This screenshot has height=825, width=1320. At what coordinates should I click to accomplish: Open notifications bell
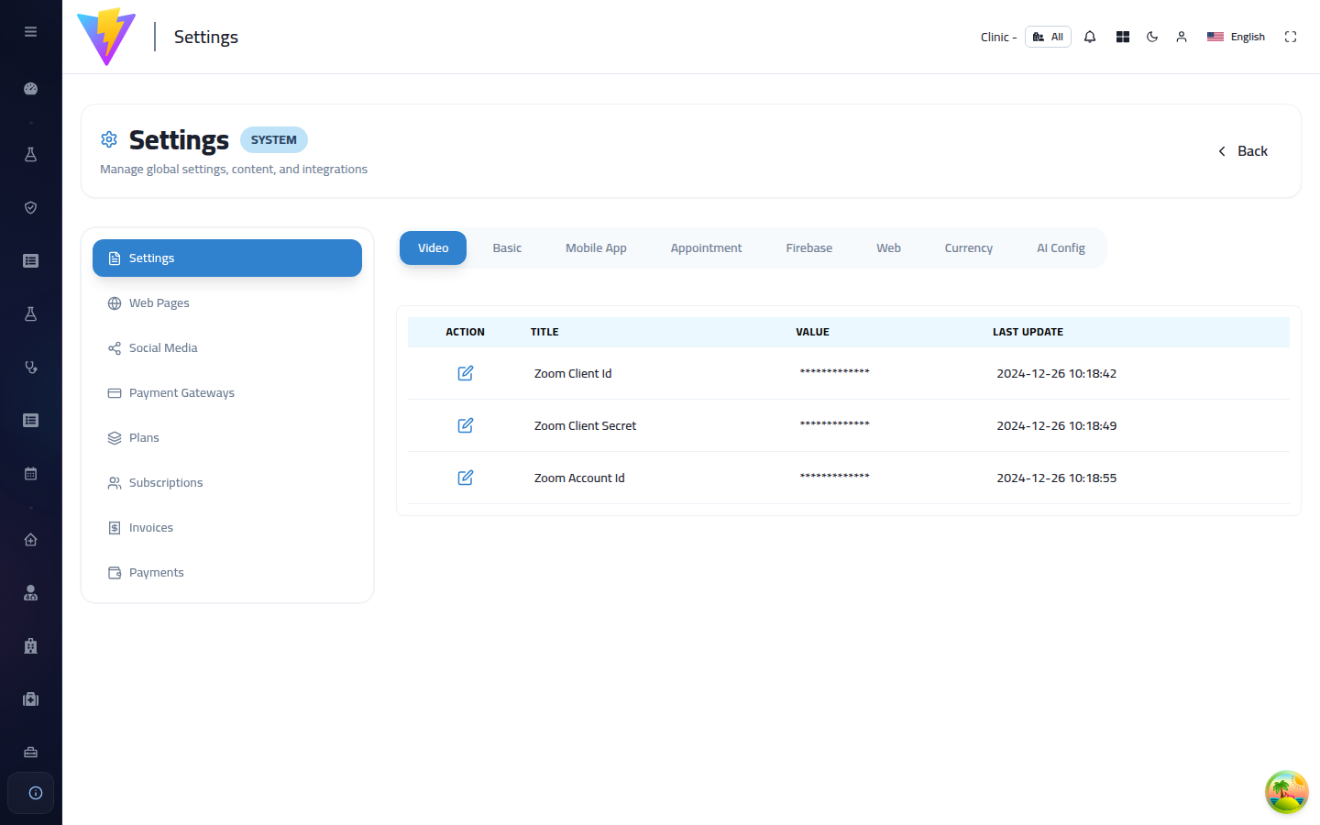click(x=1090, y=37)
